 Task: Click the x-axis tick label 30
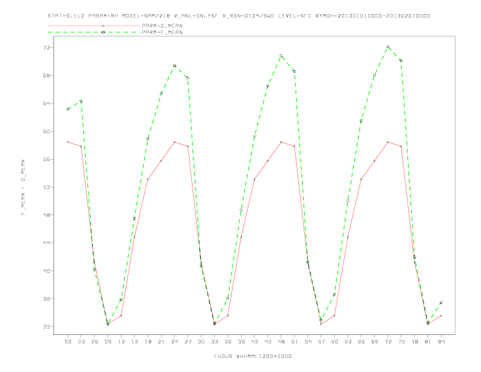(201, 342)
